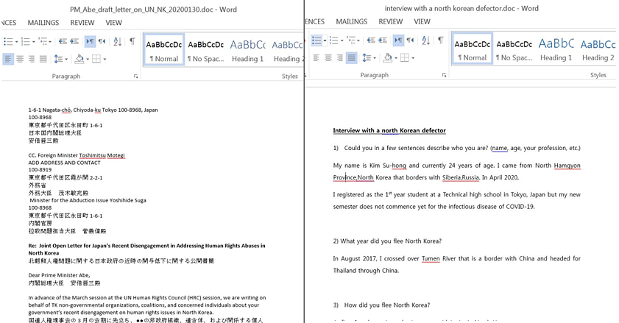The width and height of the screenshot is (619, 323).
Task: Align text right in interview document window
Action: (x=340, y=58)
